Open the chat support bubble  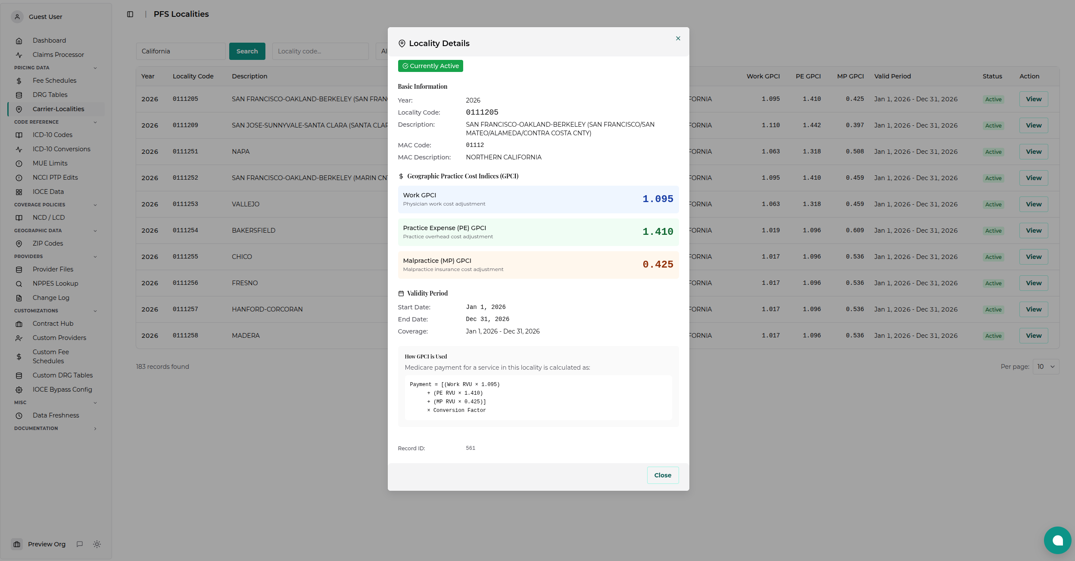[x=1057, y=540]
